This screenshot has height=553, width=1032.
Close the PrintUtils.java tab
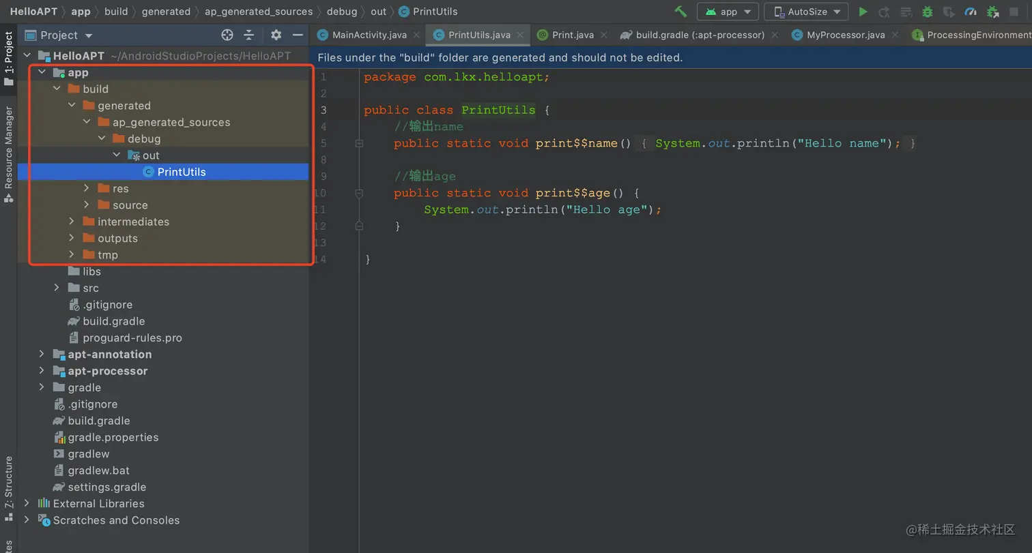(x=521, y=35)
